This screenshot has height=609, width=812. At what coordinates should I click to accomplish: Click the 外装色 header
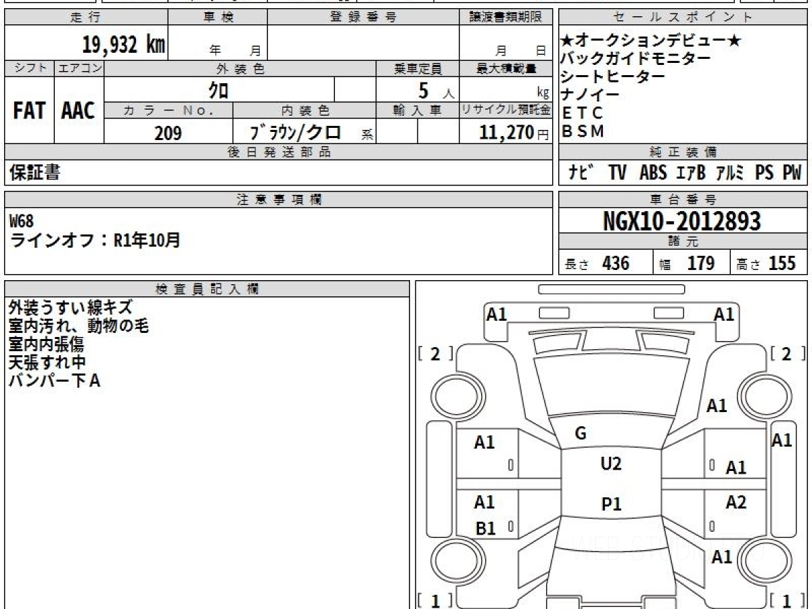(x=240, y=68)
